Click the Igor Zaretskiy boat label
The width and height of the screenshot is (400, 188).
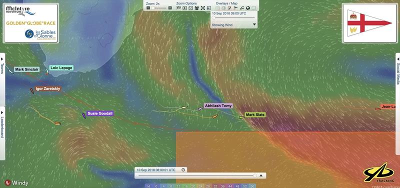(x=48, y=88)
